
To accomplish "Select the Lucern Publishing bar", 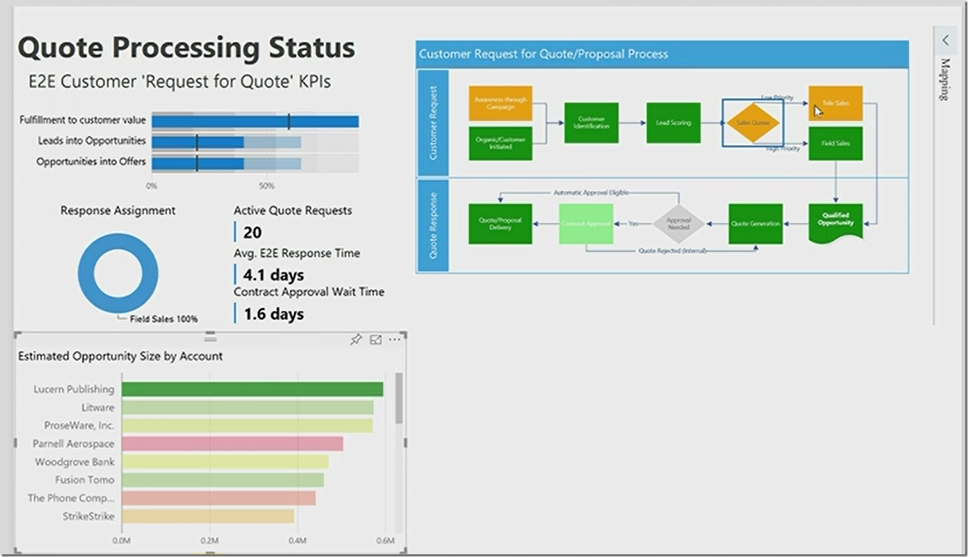I will point(253,389).
